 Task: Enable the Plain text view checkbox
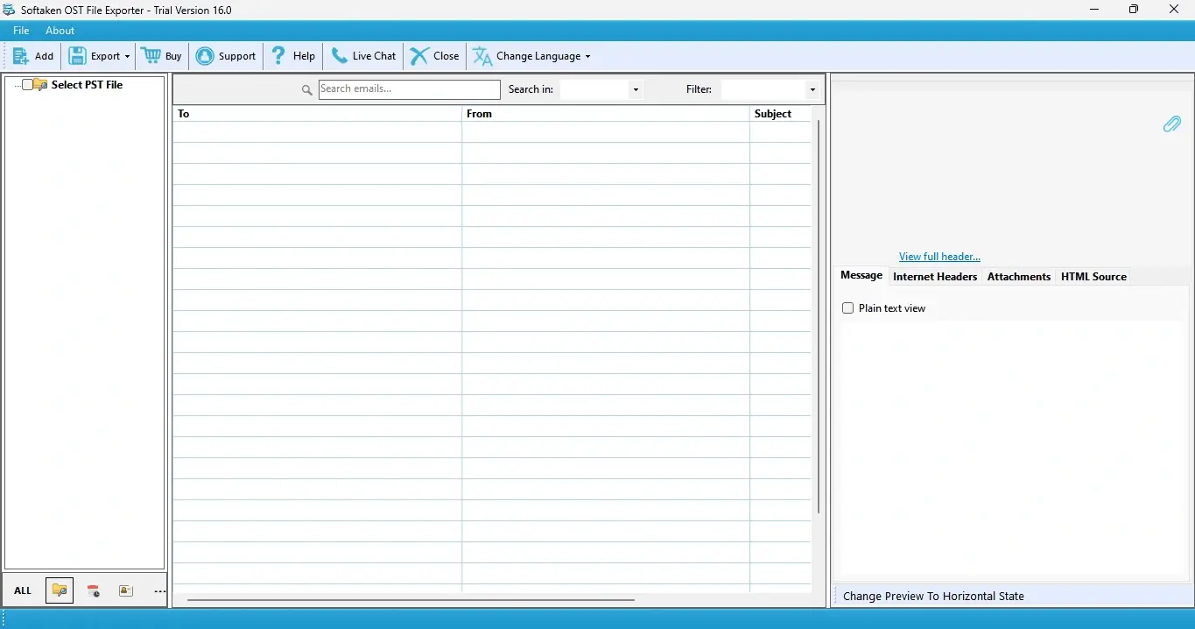pos(847,308)
